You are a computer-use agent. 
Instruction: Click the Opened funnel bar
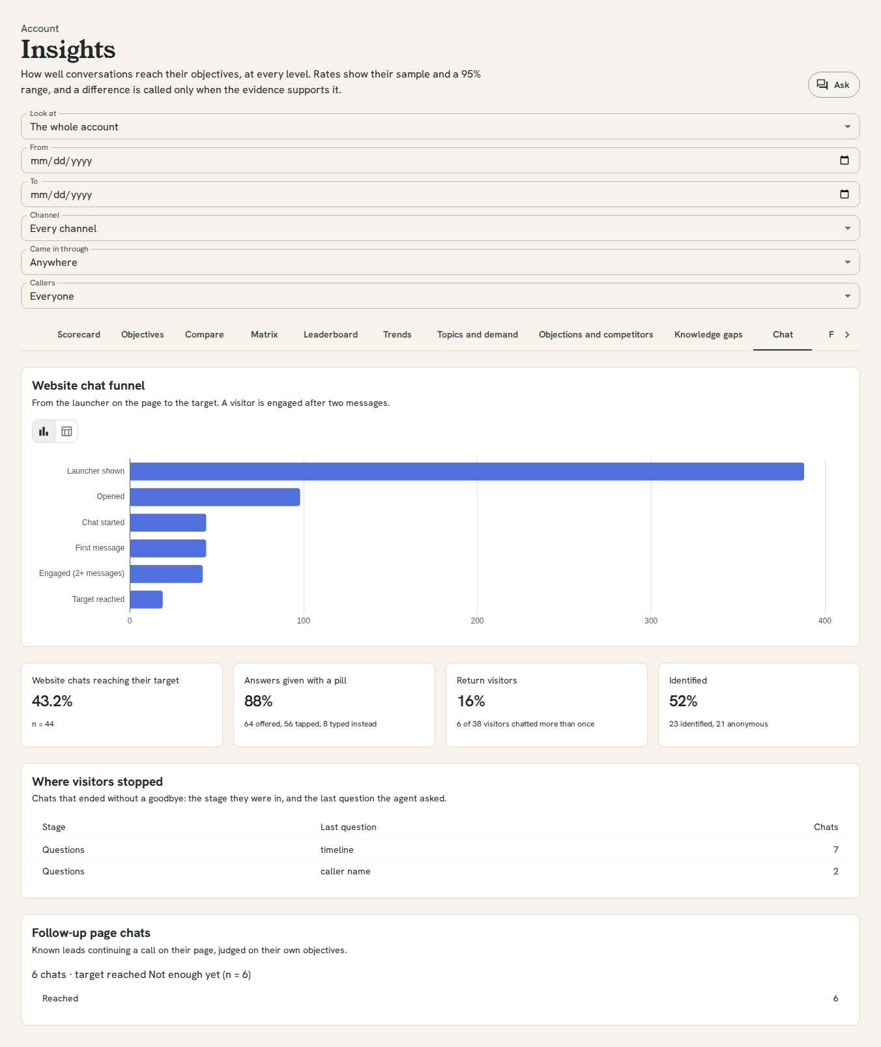[x=215, y=497]
